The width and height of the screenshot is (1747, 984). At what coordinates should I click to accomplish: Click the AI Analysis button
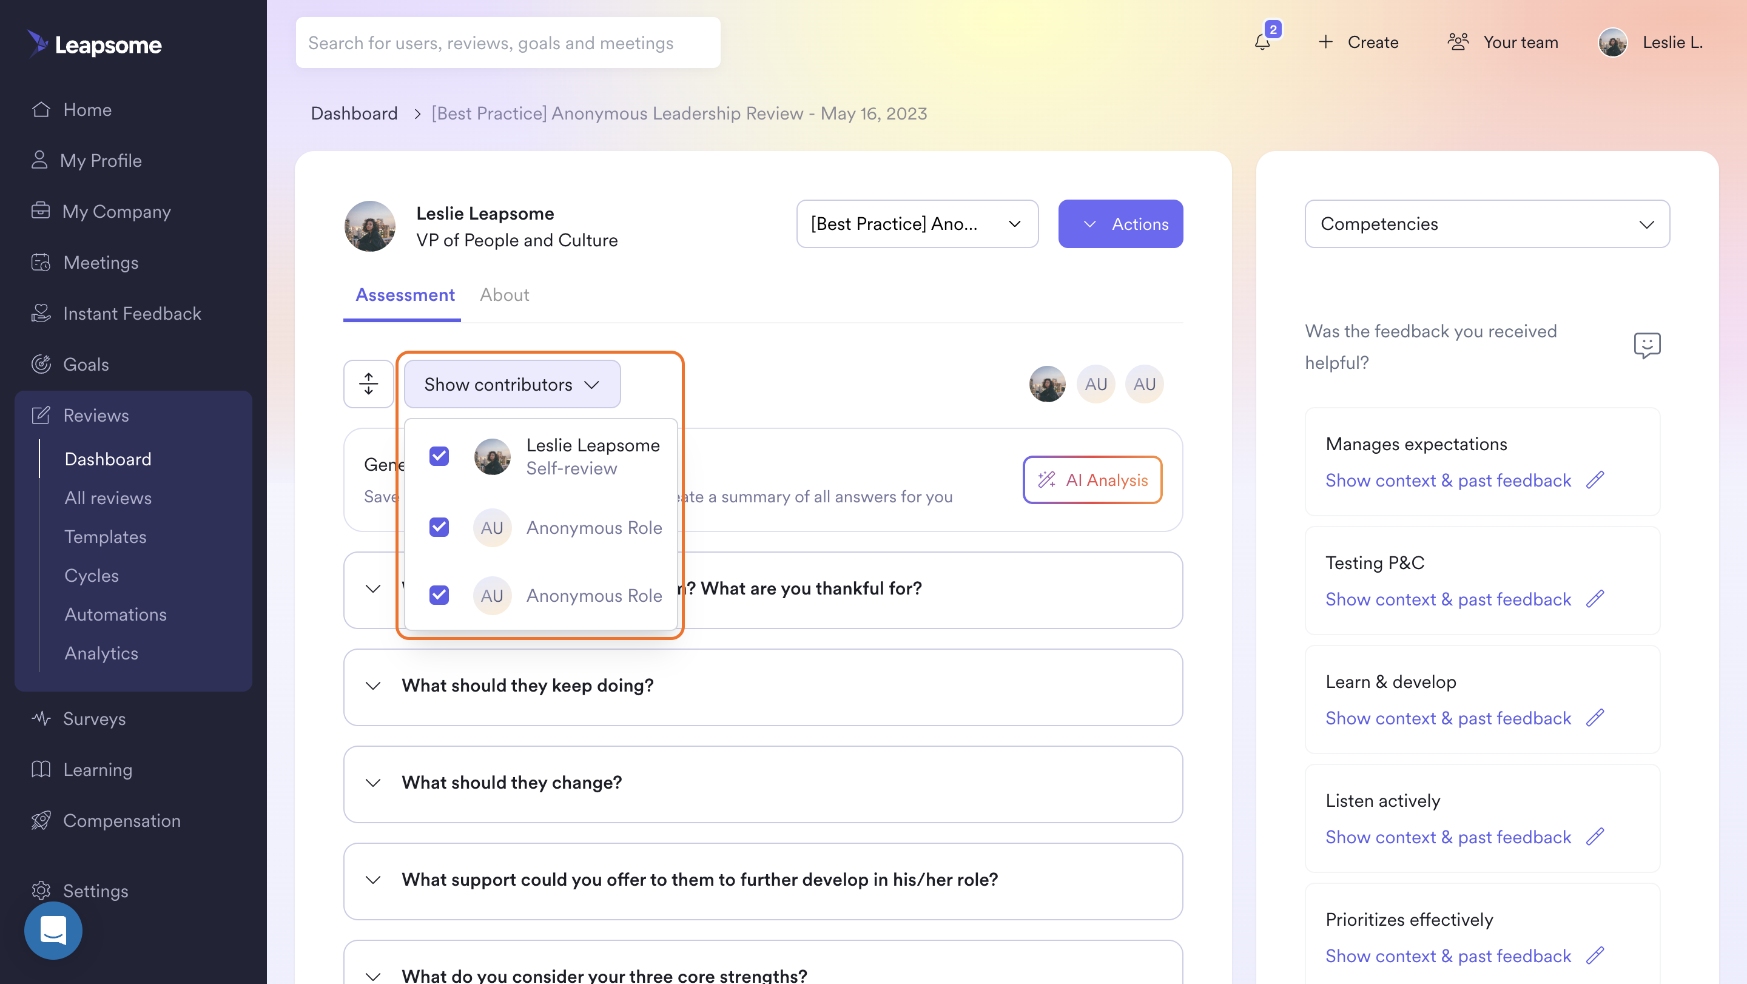(1092, 479)
